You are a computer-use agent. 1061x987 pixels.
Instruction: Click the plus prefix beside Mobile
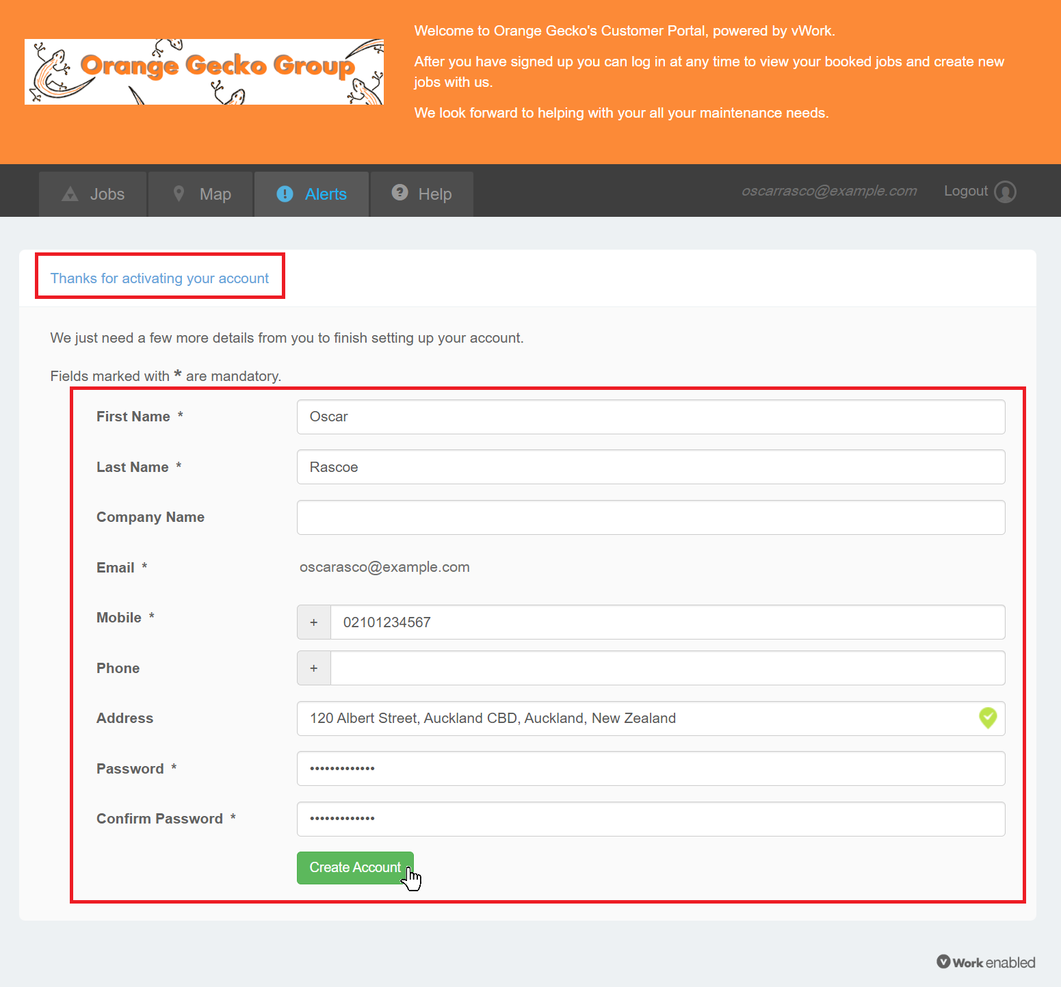314,622
